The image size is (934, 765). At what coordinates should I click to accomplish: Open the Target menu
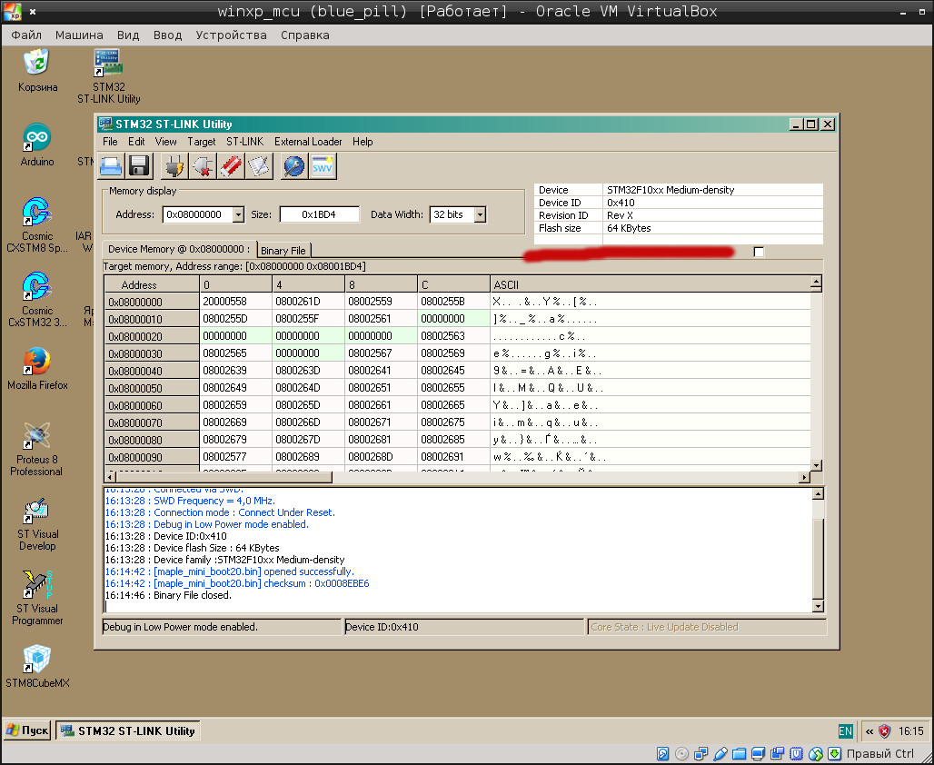(x=202, y=142)
